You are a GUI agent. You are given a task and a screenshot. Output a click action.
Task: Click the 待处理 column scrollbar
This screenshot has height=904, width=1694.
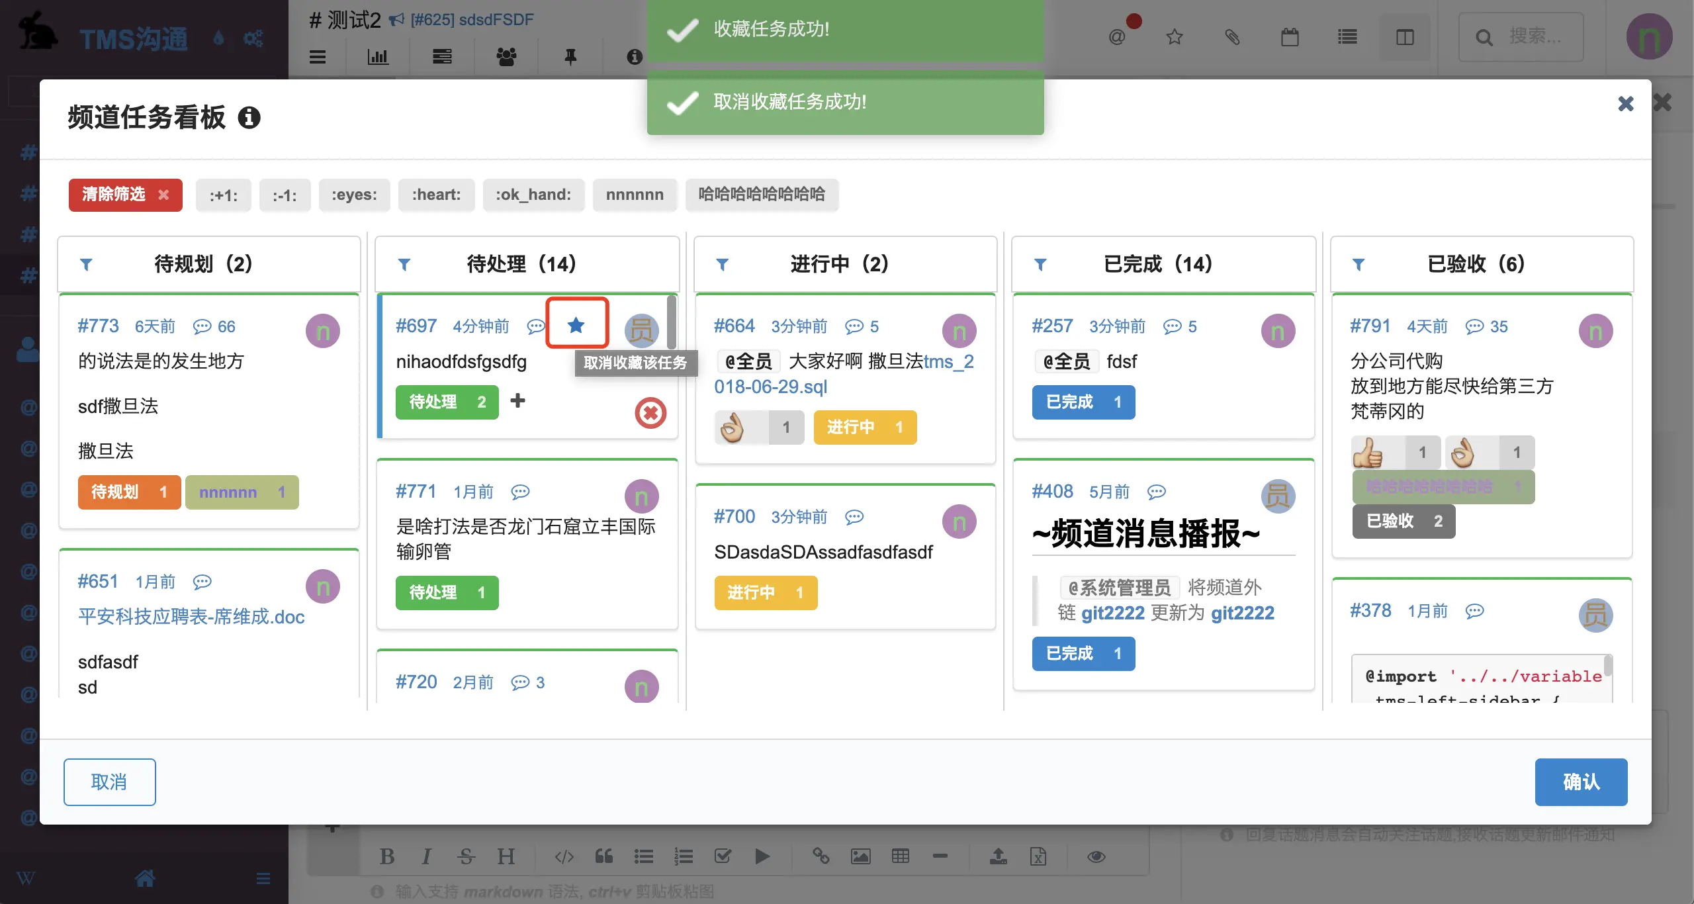click(x=672, y=322)
